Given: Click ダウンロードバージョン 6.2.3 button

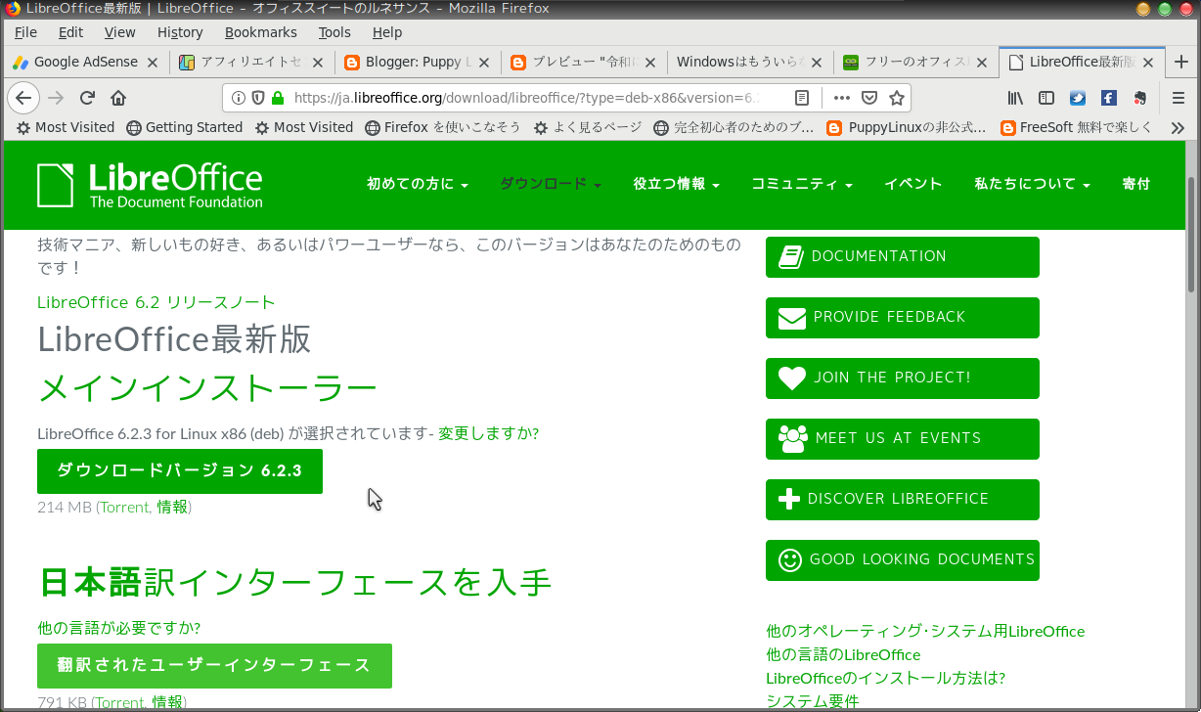Looking at the screenshot, I should 180,471.
